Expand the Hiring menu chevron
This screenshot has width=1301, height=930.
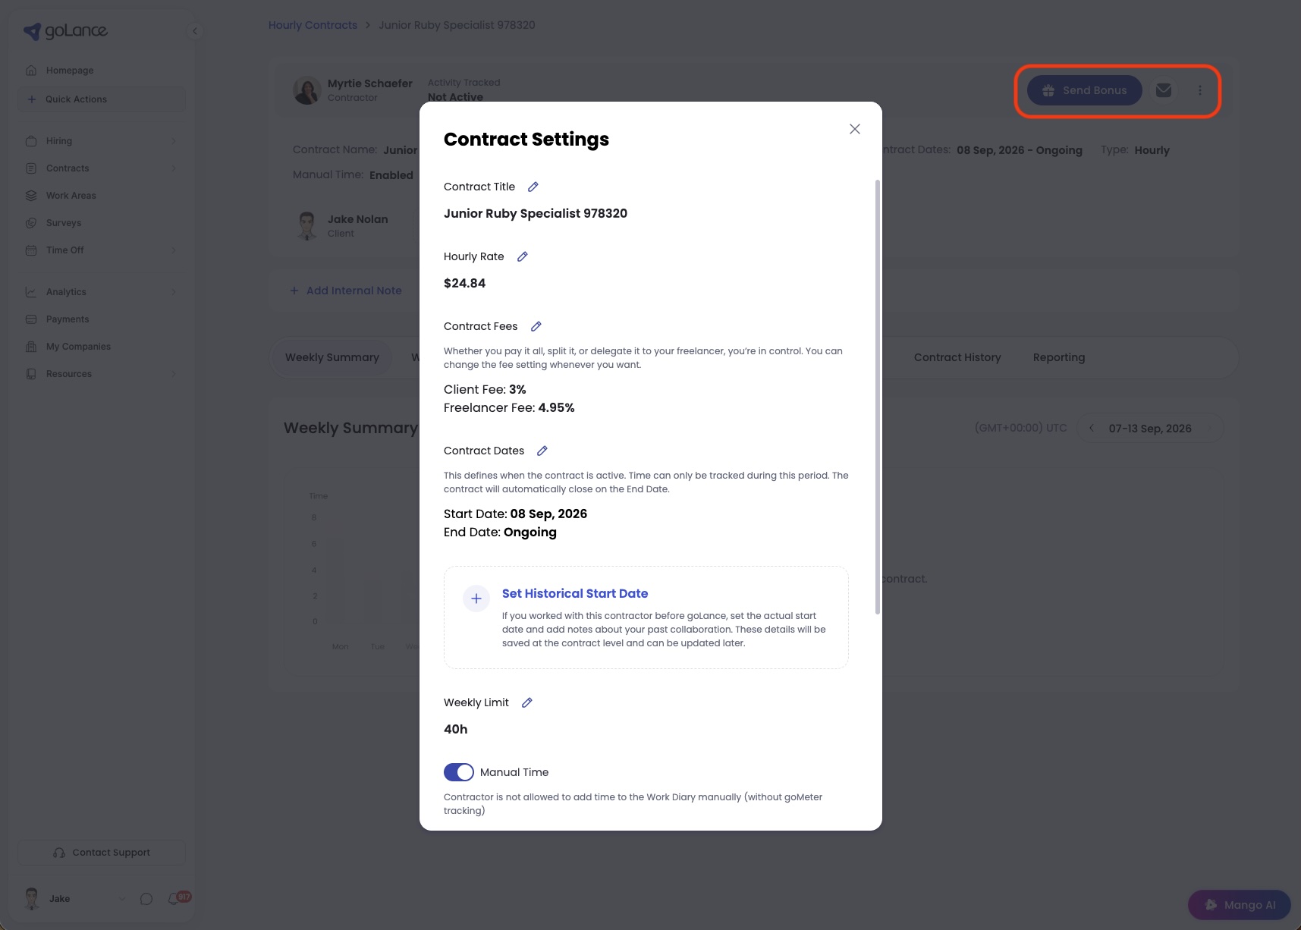coord(174,141)
